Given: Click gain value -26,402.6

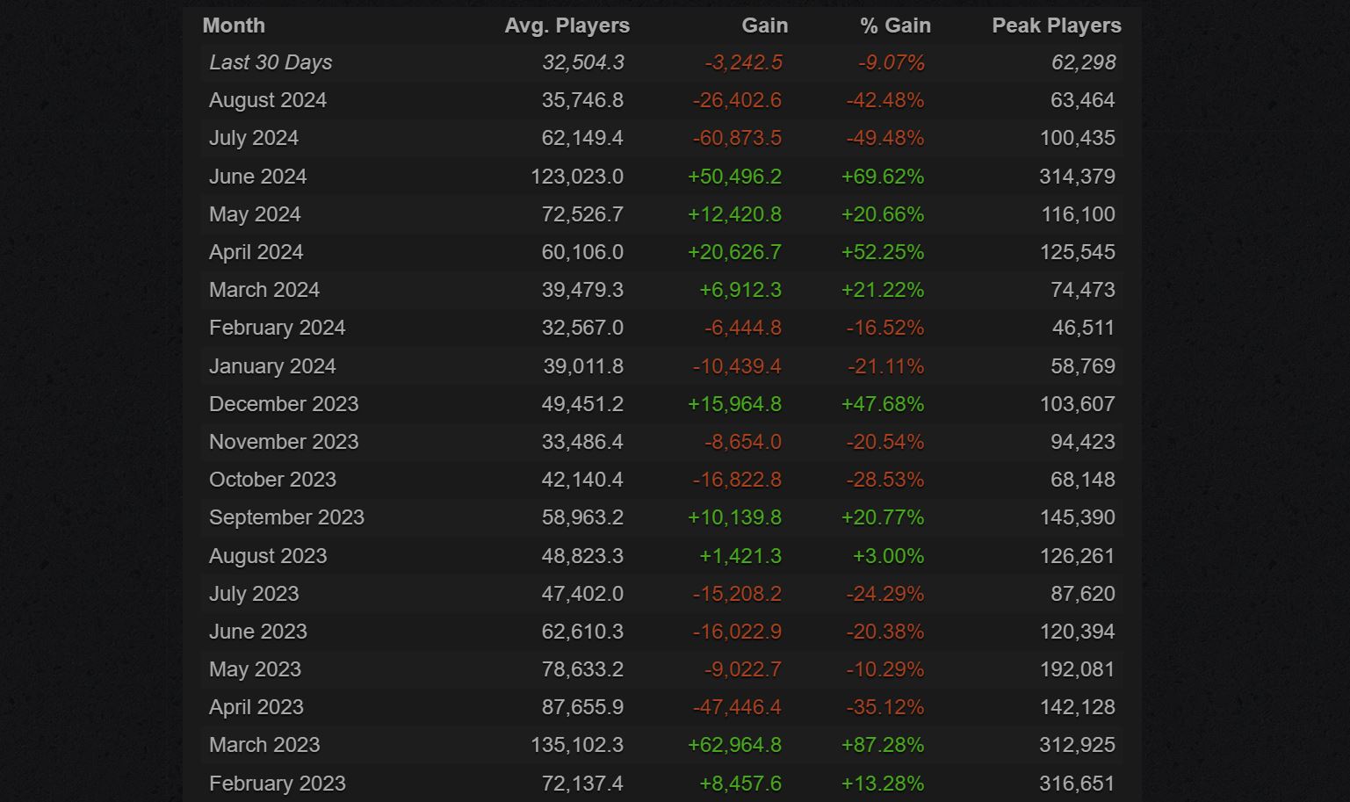Looking at the screenshot, I should point(737,100).
